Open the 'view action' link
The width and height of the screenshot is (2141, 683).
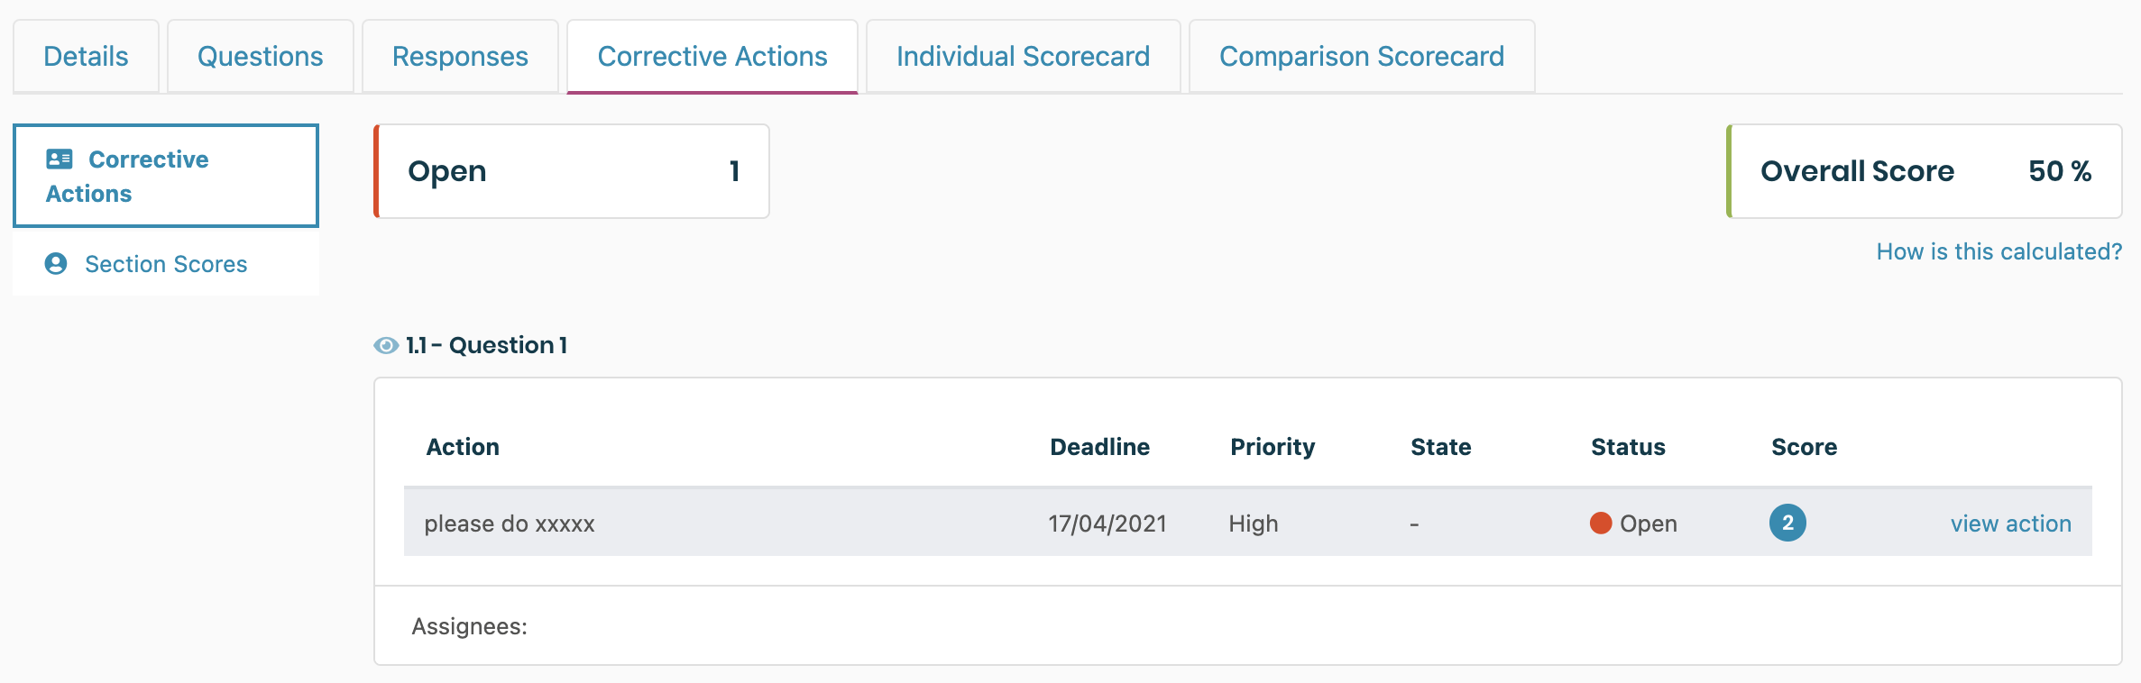tap(2010, 524)
